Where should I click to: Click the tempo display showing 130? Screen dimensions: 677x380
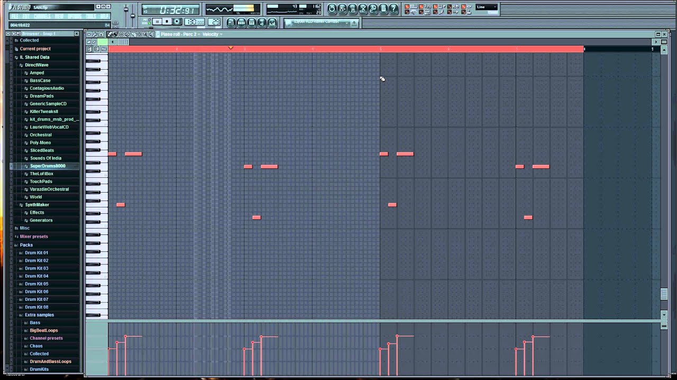coord(195,22)
